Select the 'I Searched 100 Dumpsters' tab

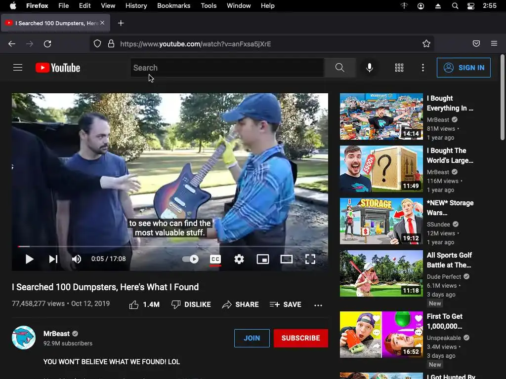(x=55, y=23)
